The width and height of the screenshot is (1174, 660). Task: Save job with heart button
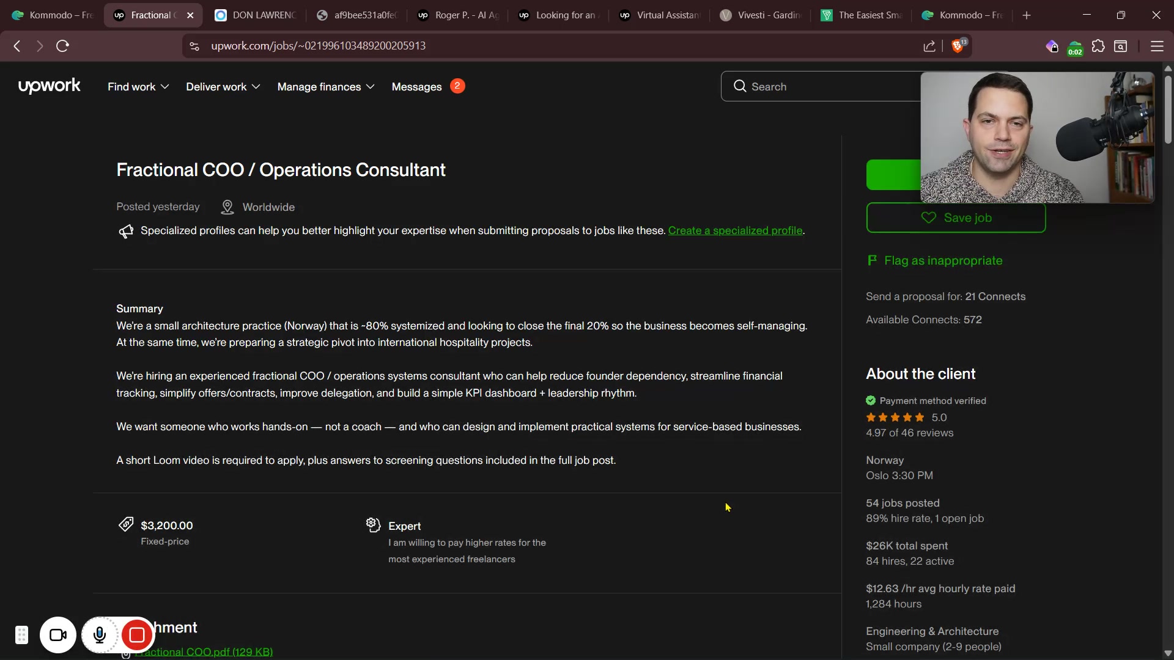click(955, 218)
